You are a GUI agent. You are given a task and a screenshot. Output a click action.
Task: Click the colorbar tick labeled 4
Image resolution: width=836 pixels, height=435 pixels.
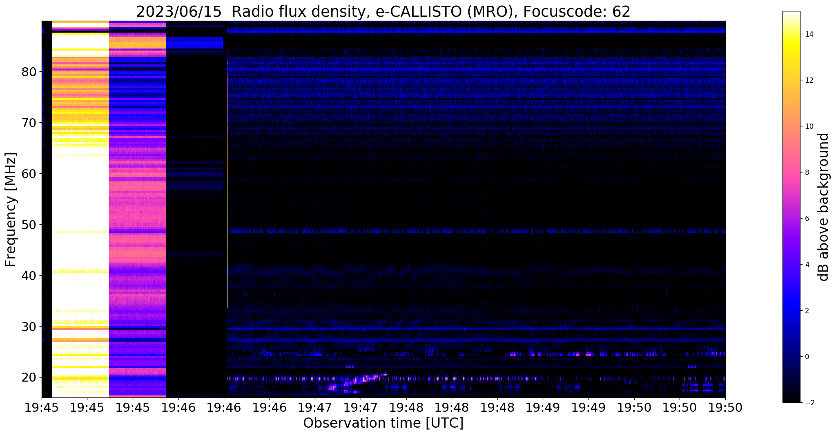click(806, 265)
